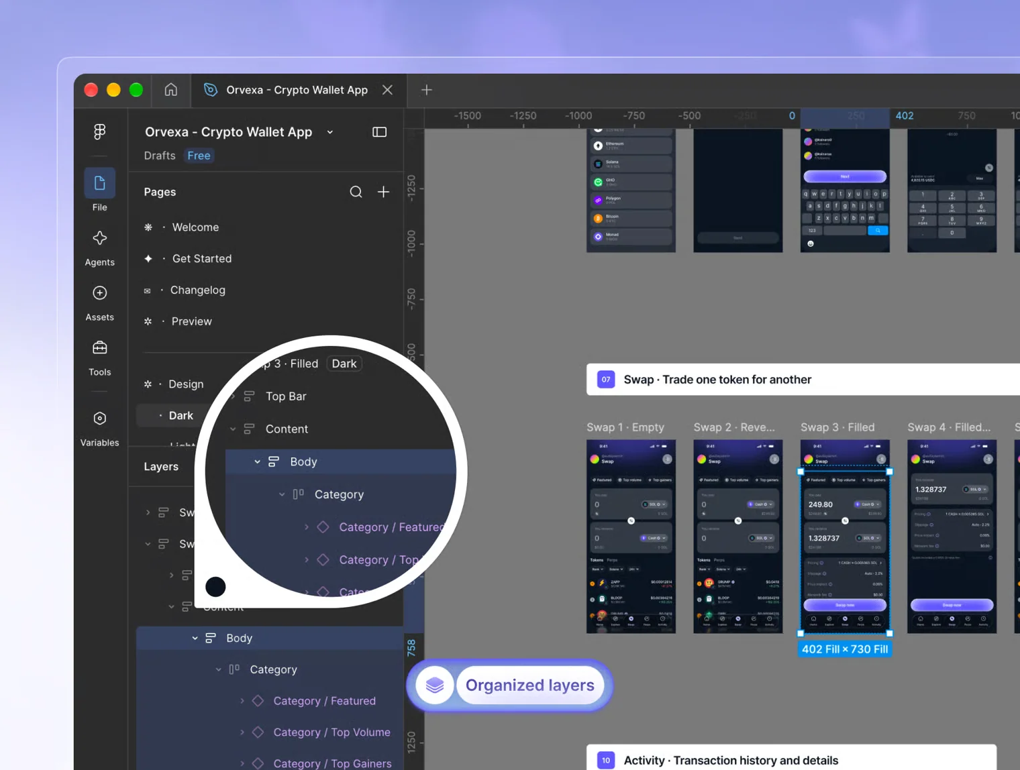Click the Free plan badge
The image size is (1020, 770).
point(199,156)
